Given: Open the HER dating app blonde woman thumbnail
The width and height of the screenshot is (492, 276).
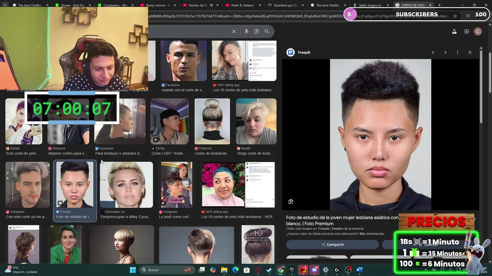Looking at the screenshot, I should [x=244, y=61].
